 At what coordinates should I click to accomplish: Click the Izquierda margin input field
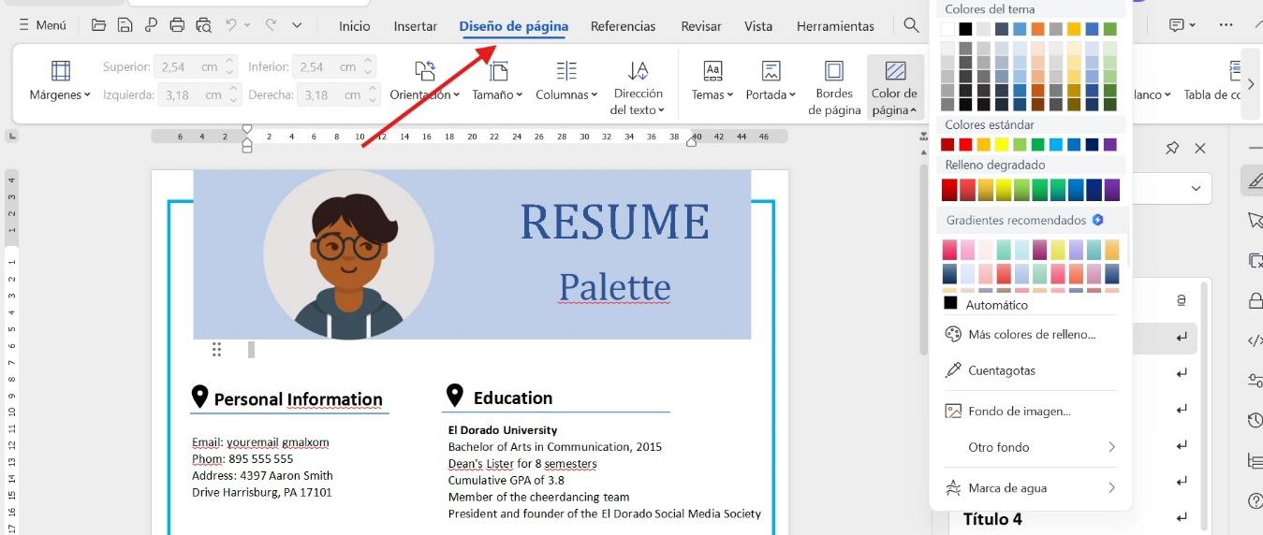[200, 94]
